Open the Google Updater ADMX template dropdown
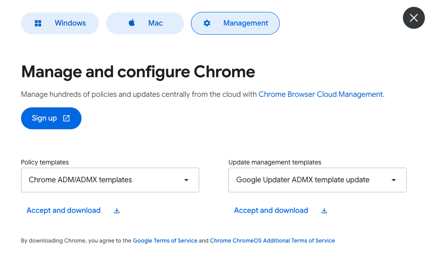The image size is (429, 254). 317,180
